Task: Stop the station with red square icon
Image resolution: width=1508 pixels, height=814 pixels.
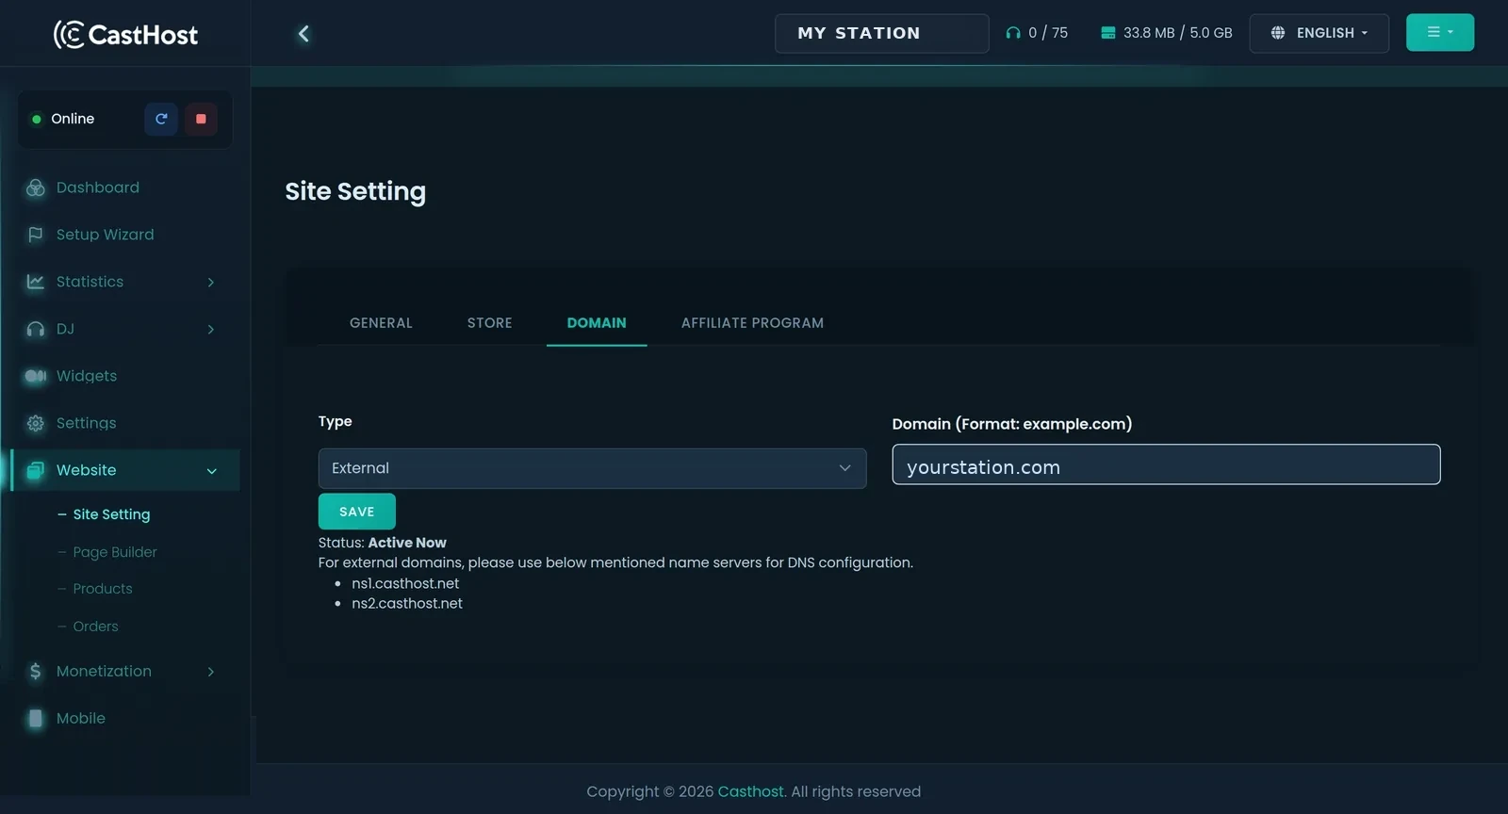Action: 201,119
